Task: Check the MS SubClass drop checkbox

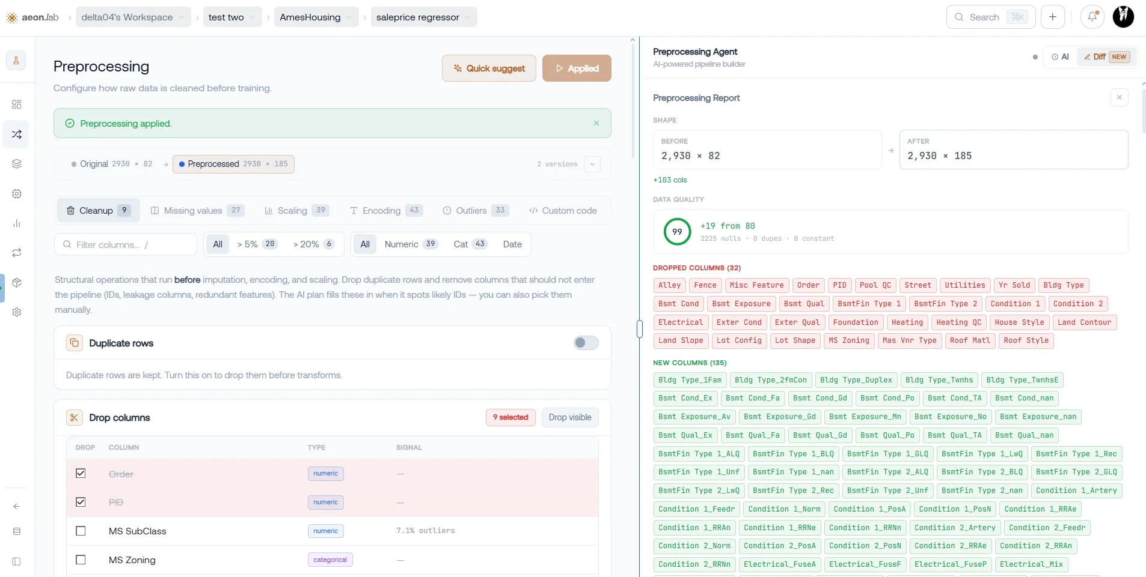Action: pyautogui.click(x=81, y=531)
